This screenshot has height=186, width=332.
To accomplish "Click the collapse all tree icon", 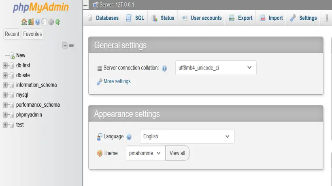I will click(x=64, y=45).
